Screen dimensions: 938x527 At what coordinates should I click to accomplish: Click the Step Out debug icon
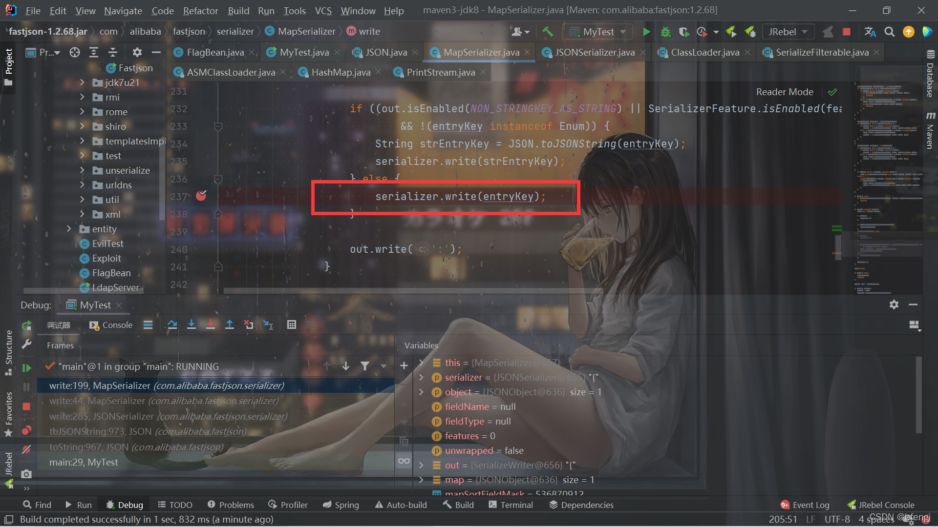(x=230, y=325)
